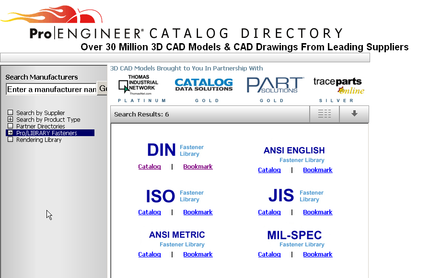Open the ISO Catalog link
430x278 pixels.
click(x=150, y=212)
